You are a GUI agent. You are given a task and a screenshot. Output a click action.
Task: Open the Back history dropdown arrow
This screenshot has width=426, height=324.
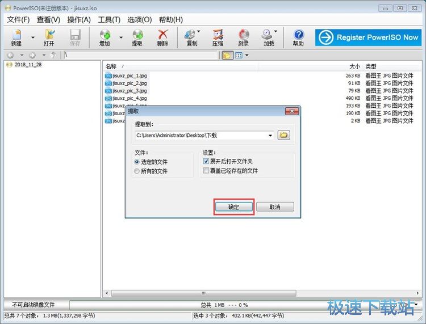22,56
